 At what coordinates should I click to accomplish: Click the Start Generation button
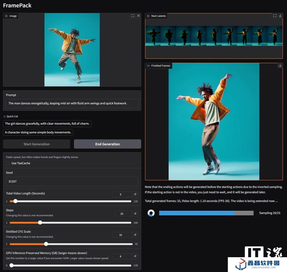(x=37, y=144)
